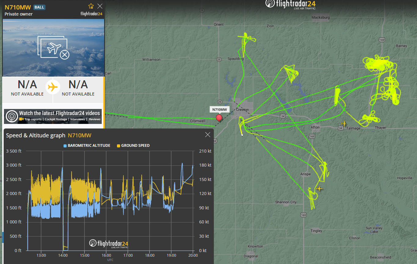417x264 pixels.
Task: Click the 18:00 tick on graph time axis
Action: (150, 255)
